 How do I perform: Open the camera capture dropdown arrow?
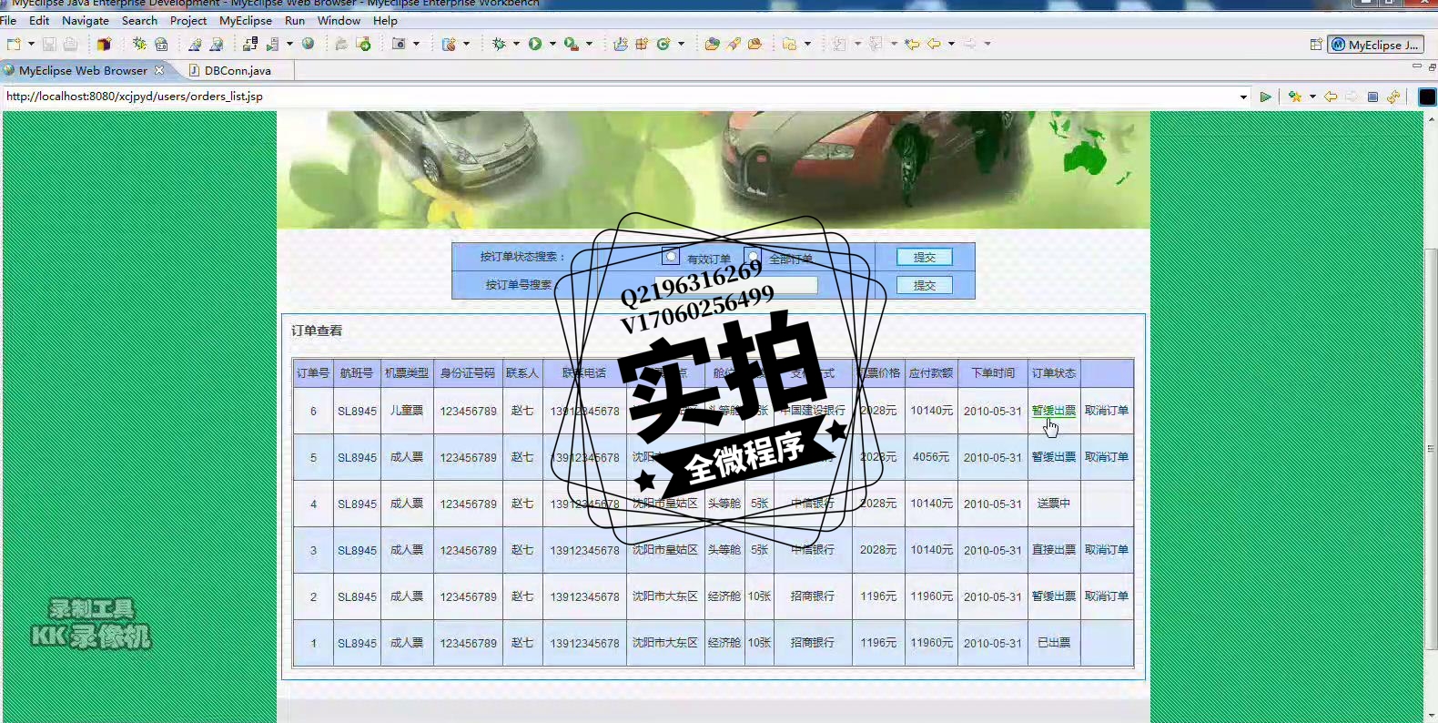(x=416, y=44)
